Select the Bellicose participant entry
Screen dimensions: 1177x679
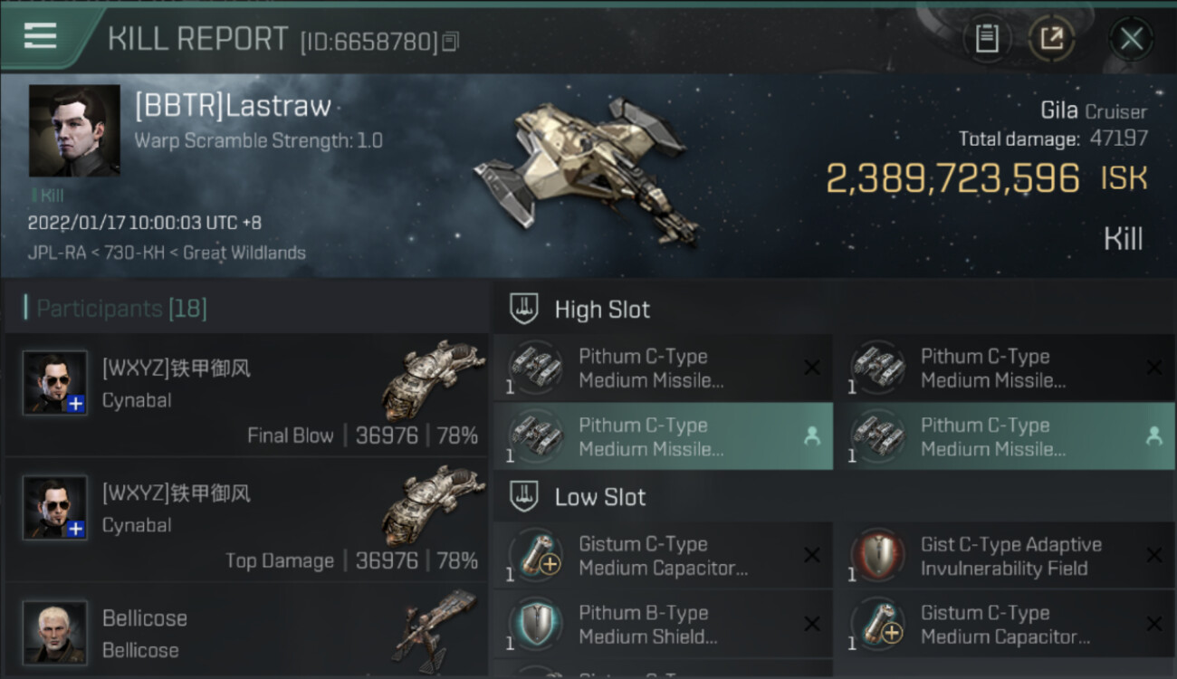[x=245, y=632]
